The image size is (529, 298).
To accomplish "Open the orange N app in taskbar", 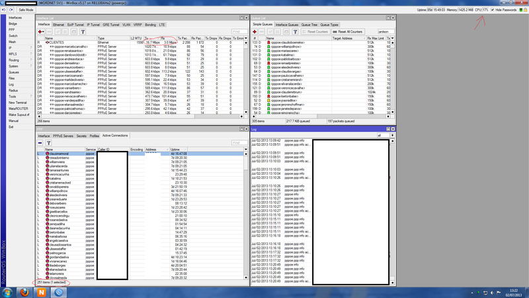I will pos(42,292).
